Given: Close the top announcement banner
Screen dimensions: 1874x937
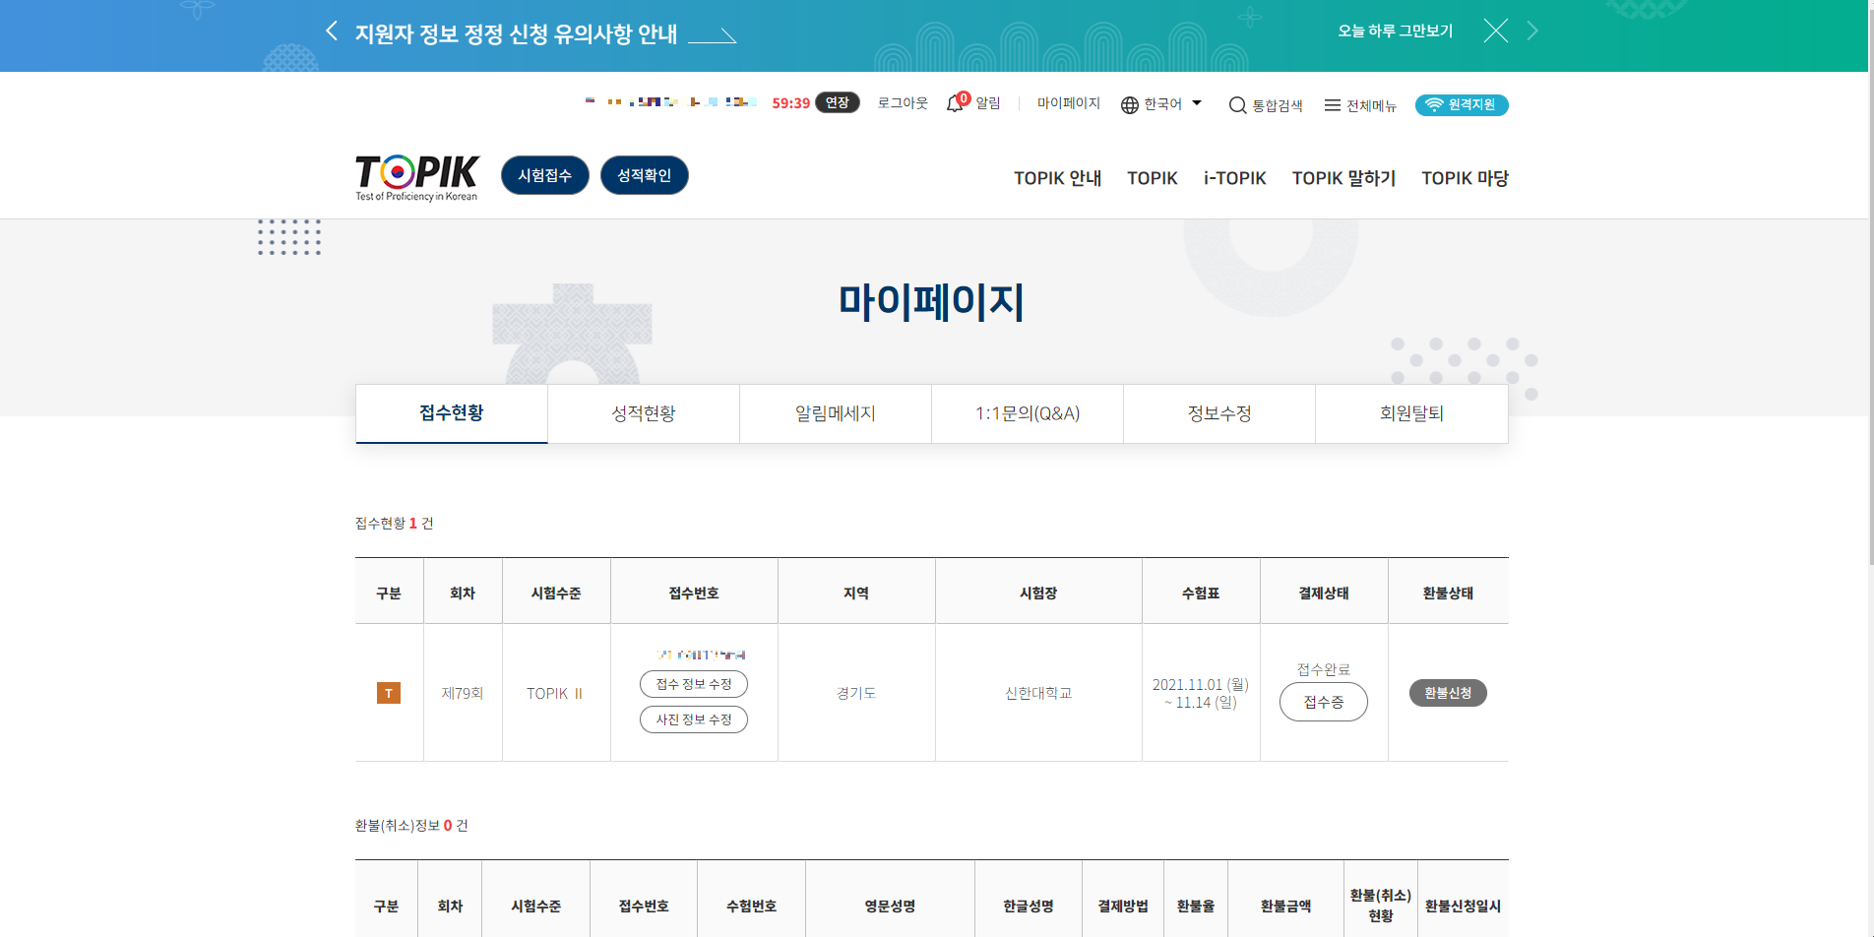Looking at the screenshot, I should (x=1495, y=31).
